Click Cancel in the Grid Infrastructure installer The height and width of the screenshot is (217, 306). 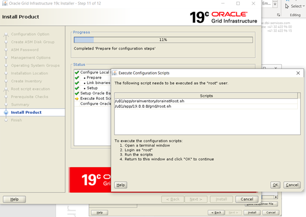pos(247,199)
